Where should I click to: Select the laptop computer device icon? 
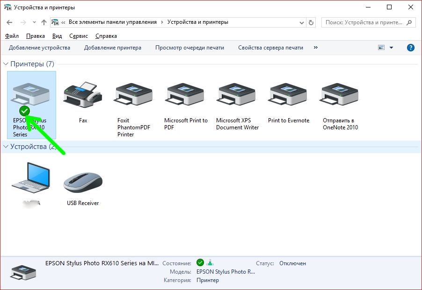pos(31,177)
